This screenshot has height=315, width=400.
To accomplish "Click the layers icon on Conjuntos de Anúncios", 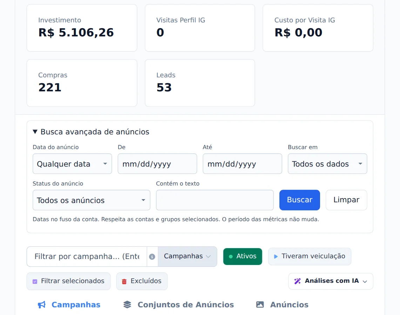I will click(x=127, y=304).
